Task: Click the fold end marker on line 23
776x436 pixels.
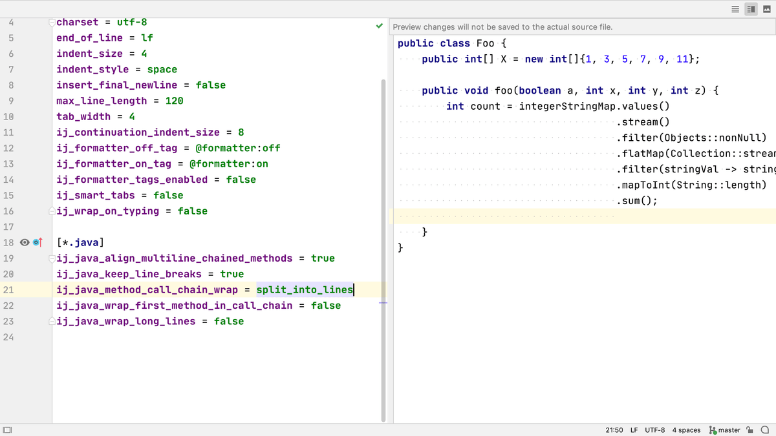Action: click(52, 321)
